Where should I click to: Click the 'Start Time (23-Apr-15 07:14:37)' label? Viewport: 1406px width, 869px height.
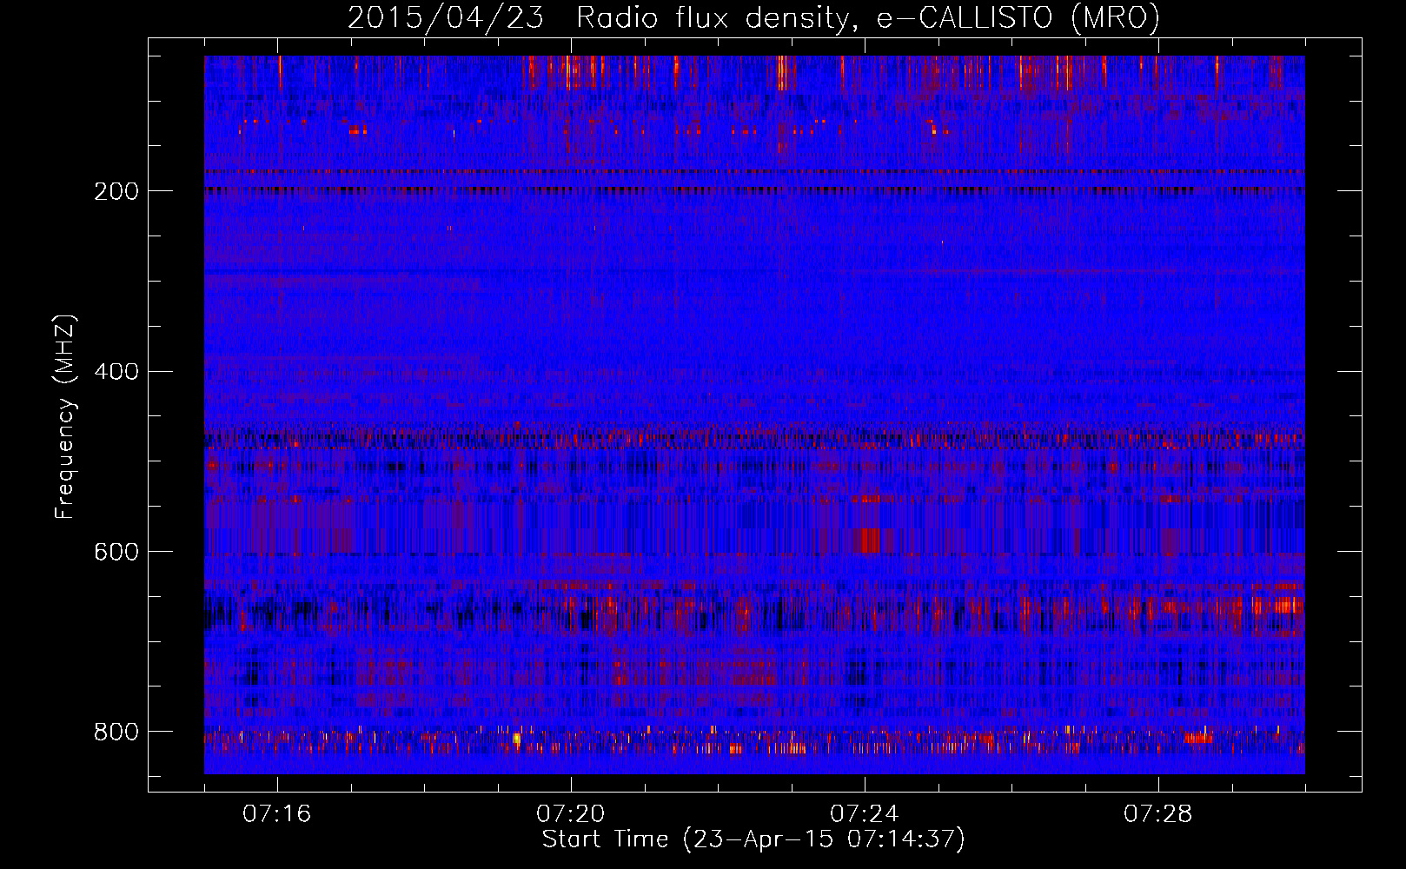[x=753, y=839]
